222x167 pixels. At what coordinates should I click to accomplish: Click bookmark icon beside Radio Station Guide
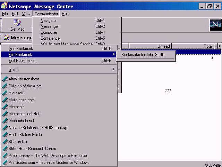pos(5,135)
